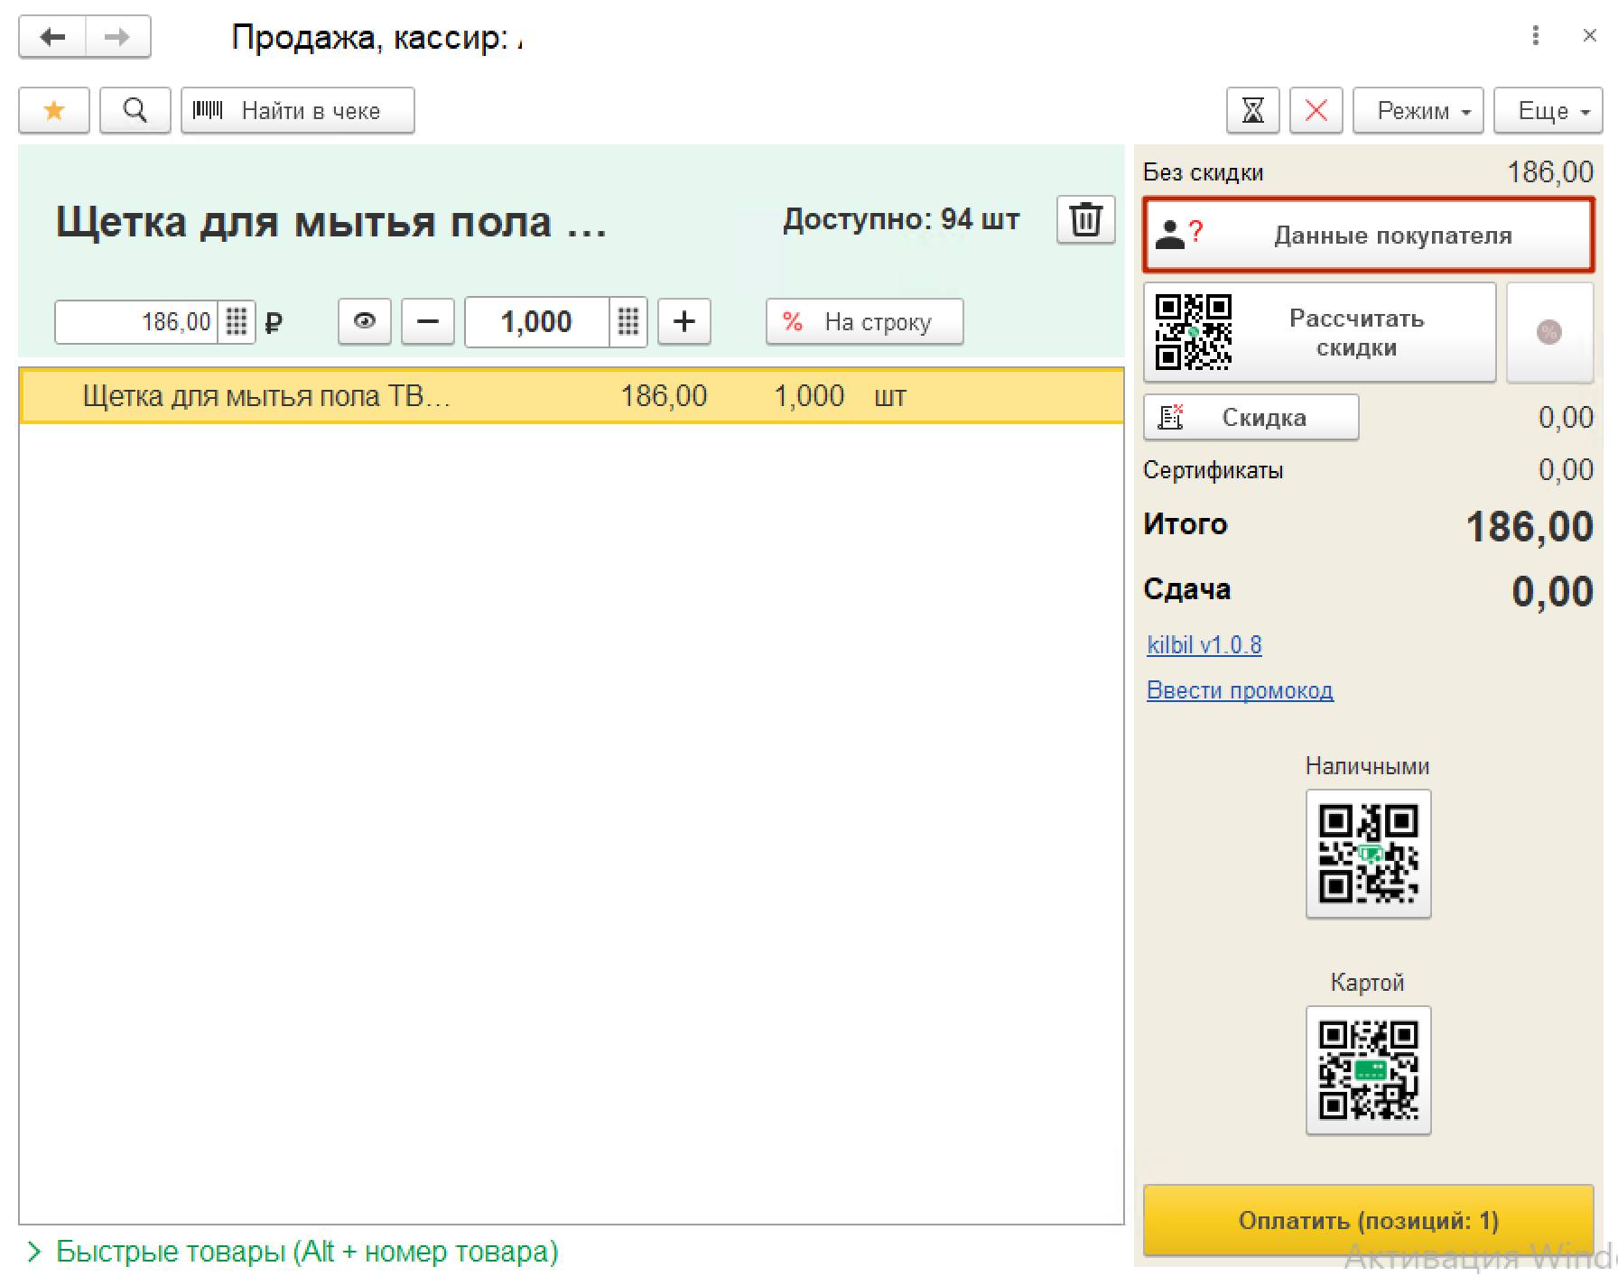Click the quantity field showing 1,000
Image resolution: width=1618 pixels, height=1285 pixels.
[x=537, y=321]
